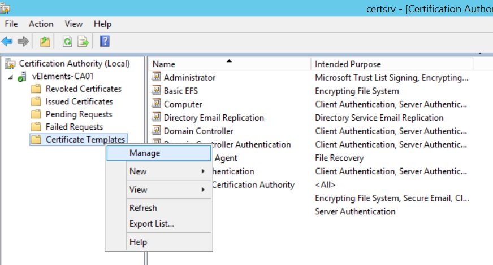Select the Pending Requests folder
This screenshot has width=493, height=265.
click(79, 114)
